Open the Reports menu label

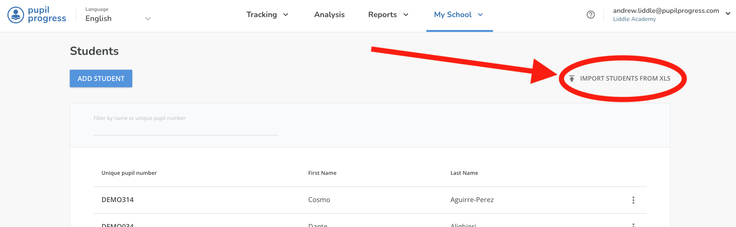382,15
